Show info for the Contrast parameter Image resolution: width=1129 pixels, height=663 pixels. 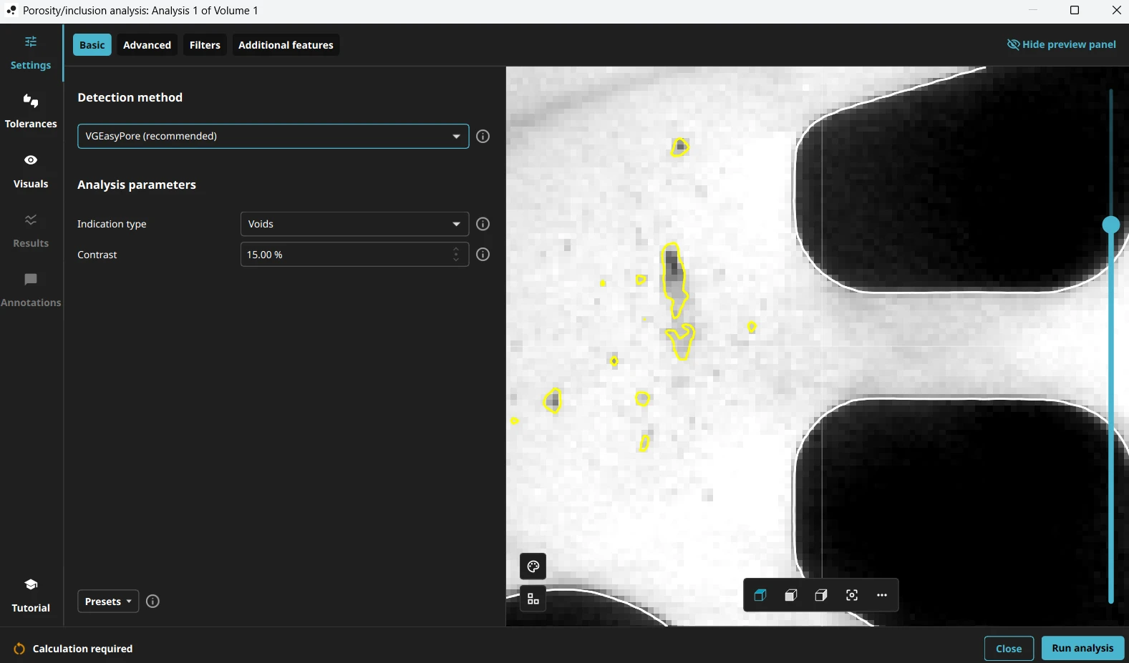(483, 255)
